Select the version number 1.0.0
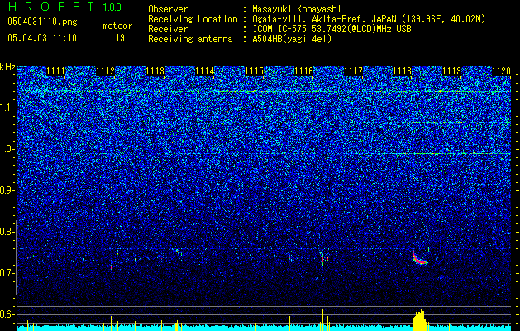520x331 pixels. point(112,7)
